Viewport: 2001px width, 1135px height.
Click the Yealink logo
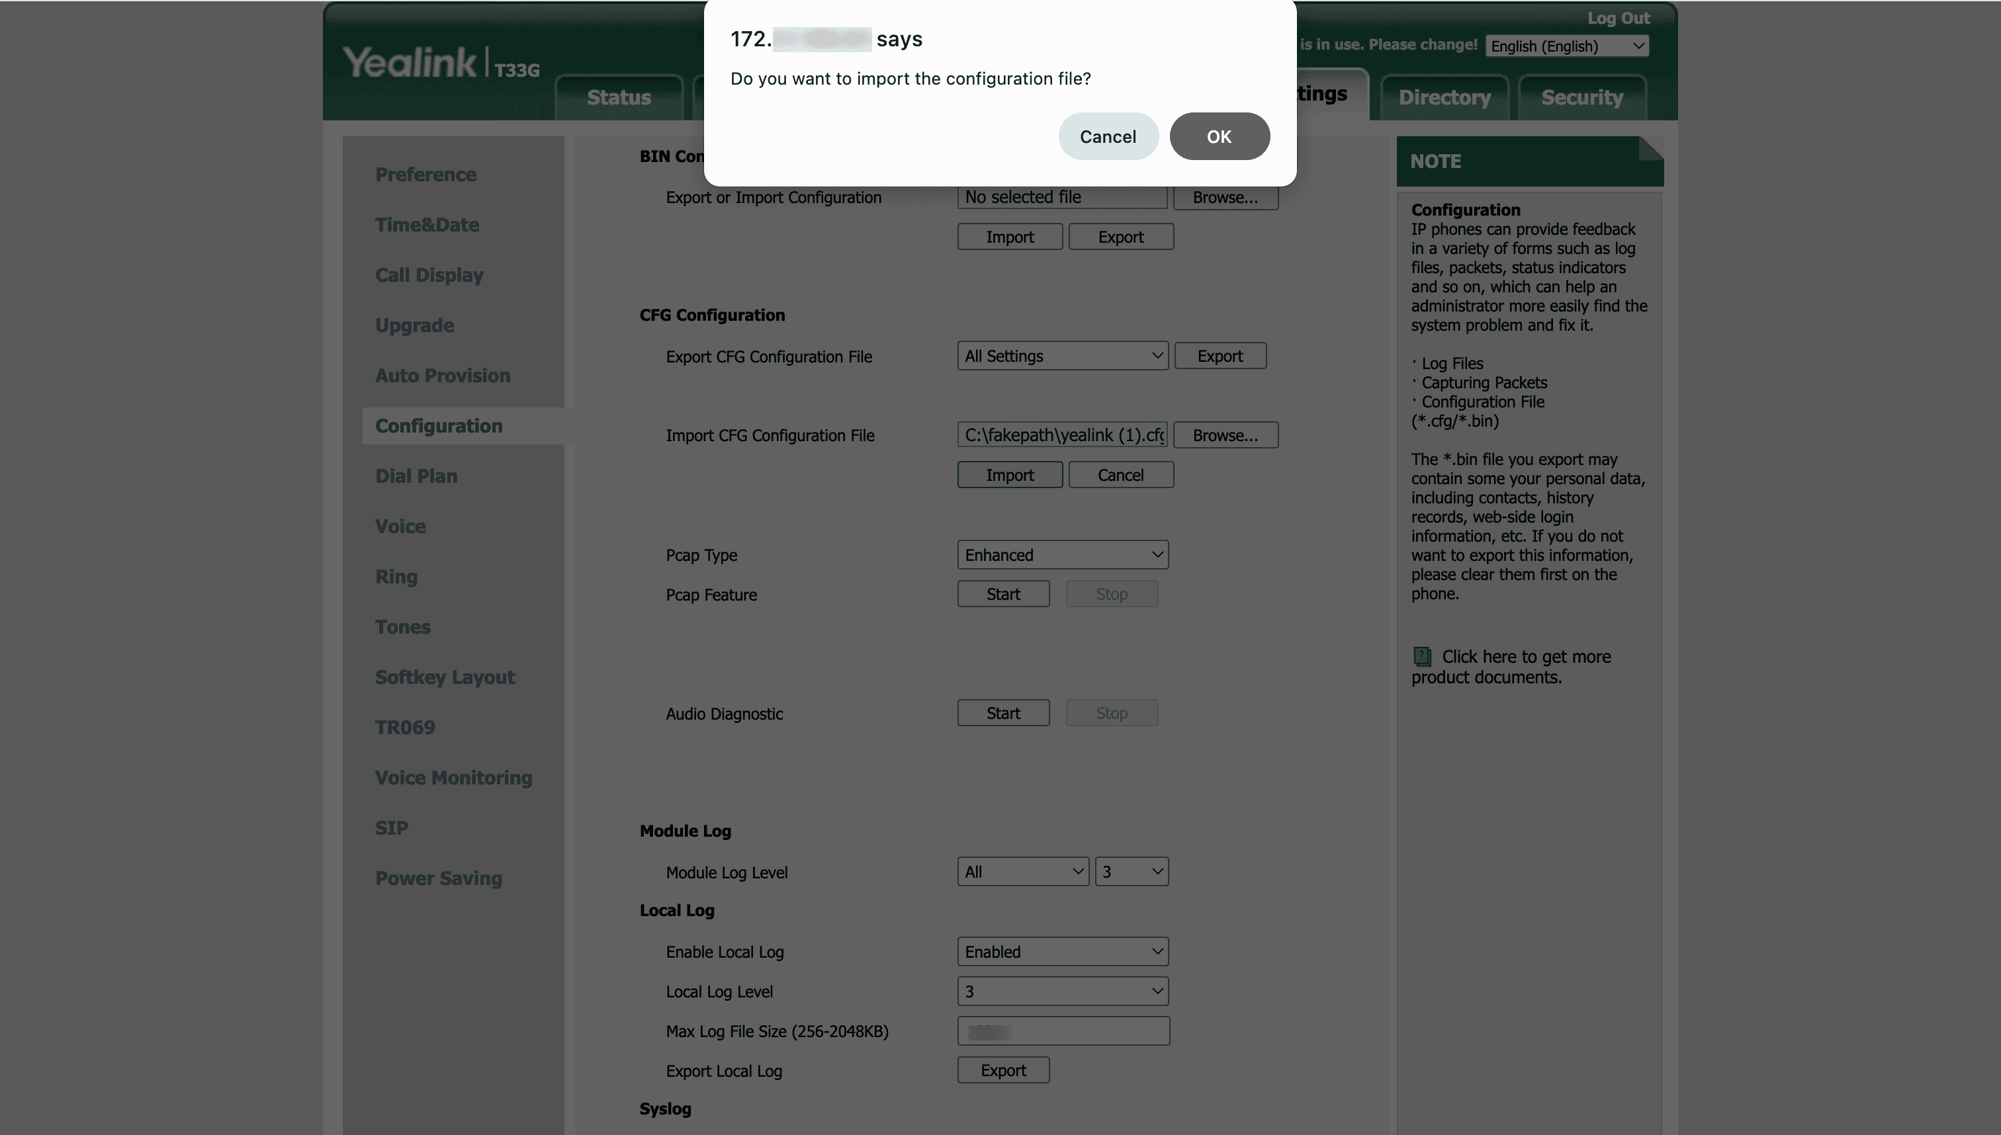pos(410,62)
